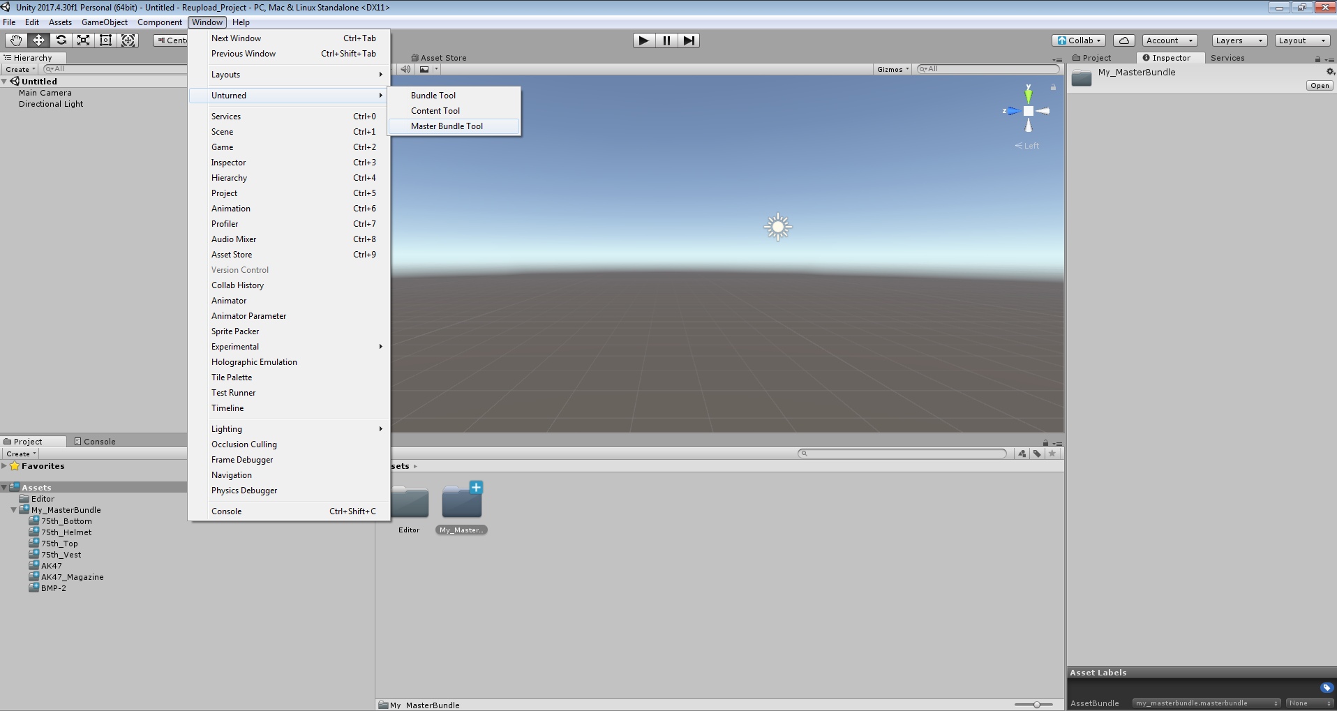
Task: Select AK47_Magazine folder in Project tree
Action: [x=73, y=577]
